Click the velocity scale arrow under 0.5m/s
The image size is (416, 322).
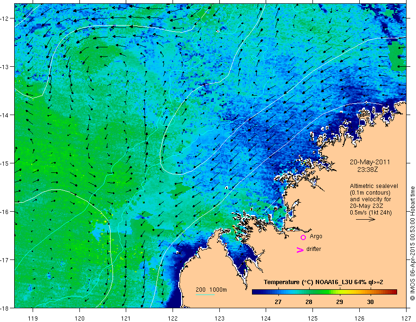[365, 219]
